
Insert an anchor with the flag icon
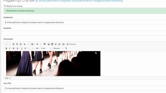click(44, 44)
